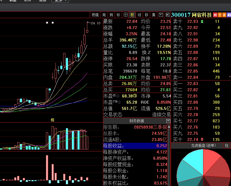This screenshot has width=231, height=186.
Task: Click the 柱 bar-chart button
Action: pyautogui.click(x=227, y=145)
